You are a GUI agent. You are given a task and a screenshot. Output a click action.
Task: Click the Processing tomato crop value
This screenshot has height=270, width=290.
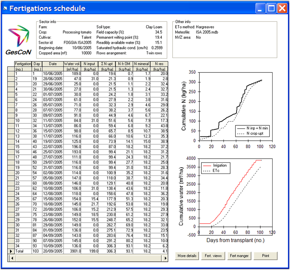[77, 32]
